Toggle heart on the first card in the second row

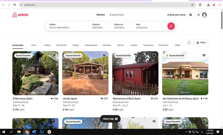tap(54, 122)
